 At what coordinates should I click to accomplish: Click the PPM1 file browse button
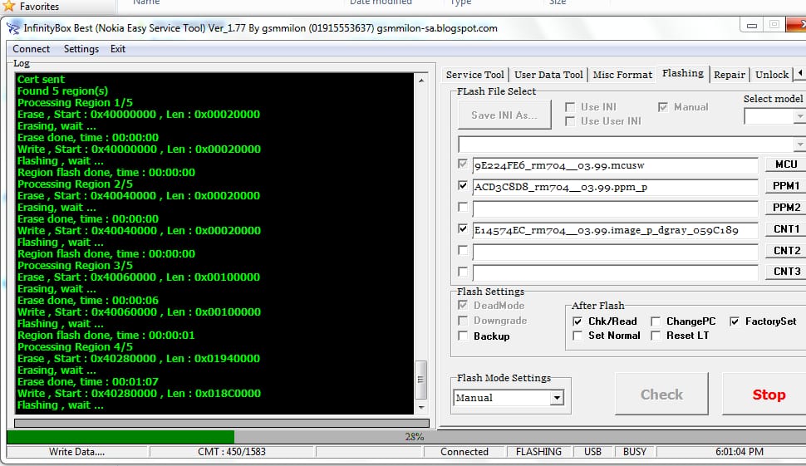(786, 186)
